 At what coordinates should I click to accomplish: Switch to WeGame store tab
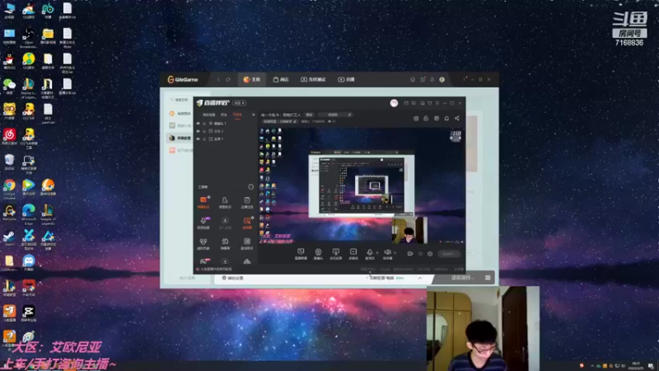click(x=281, y=79)
